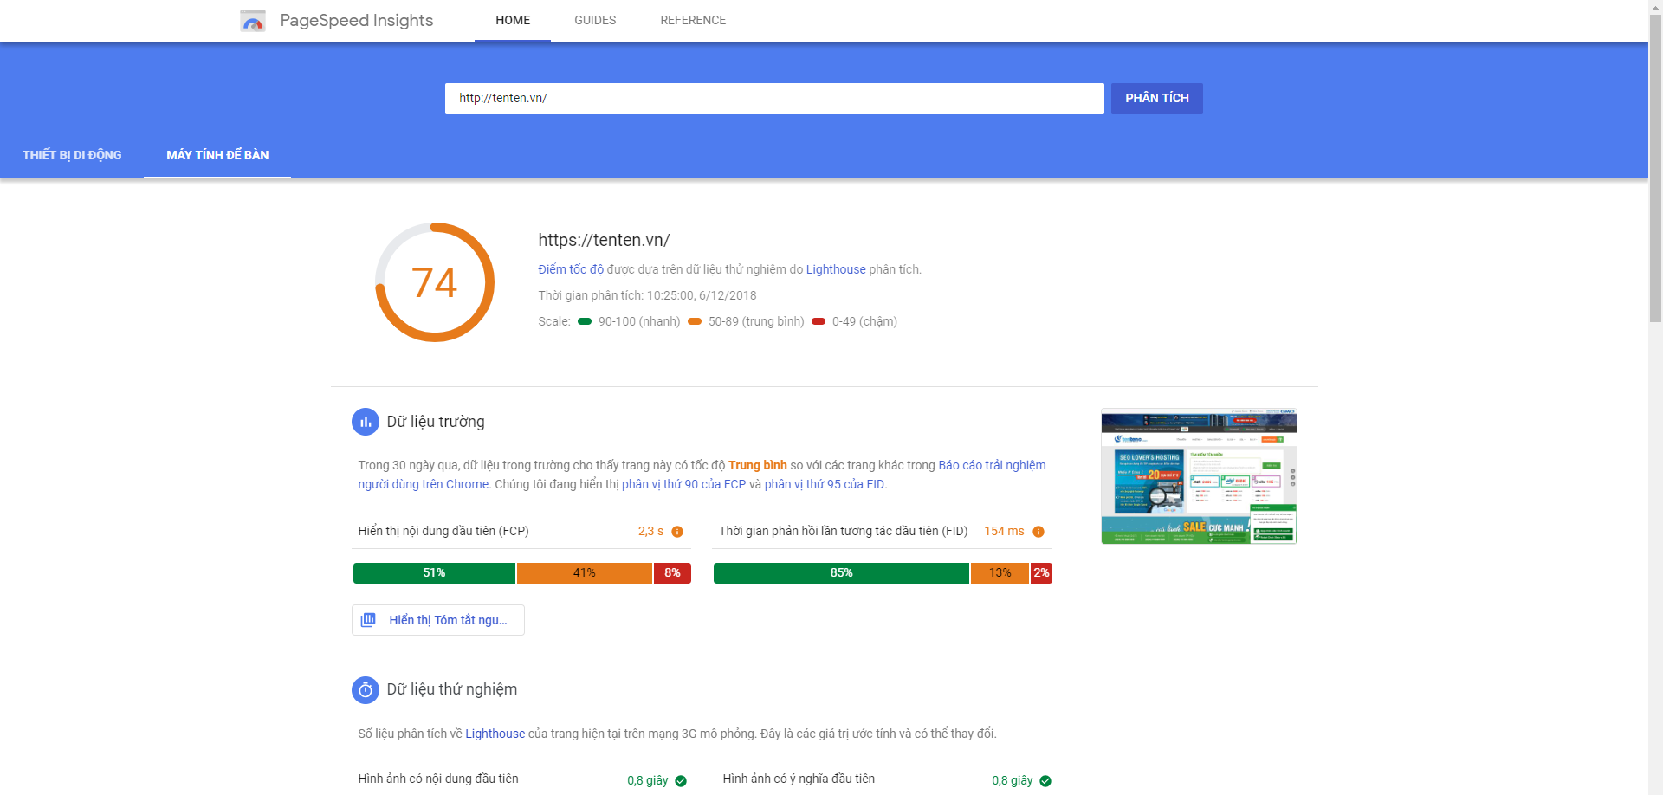The image size is (1663, 795).
Task: Click the https://tenten.vn/ heading
Action: (x=604, y=240)
